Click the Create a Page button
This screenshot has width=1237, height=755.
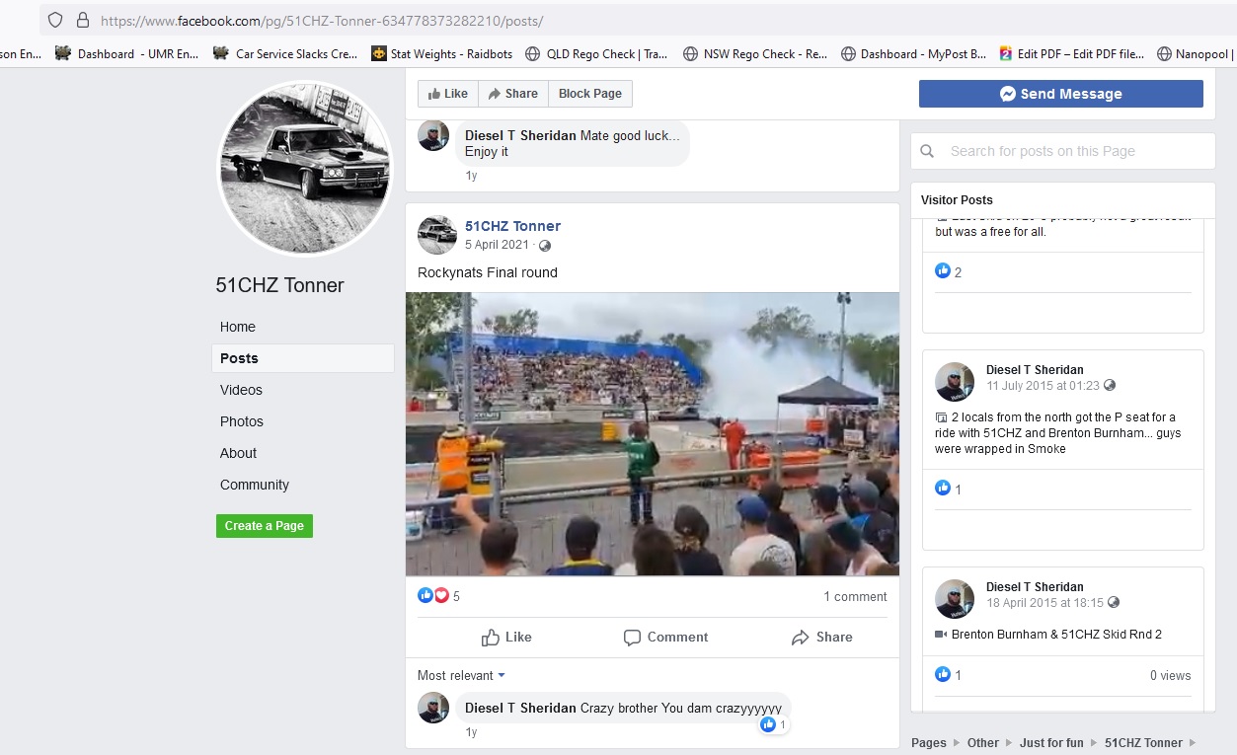click(x=265, y=526)
